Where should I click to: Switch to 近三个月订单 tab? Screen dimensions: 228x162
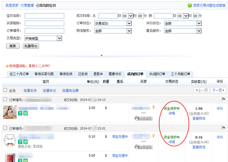pyautogui.click(x=19, y=74)
